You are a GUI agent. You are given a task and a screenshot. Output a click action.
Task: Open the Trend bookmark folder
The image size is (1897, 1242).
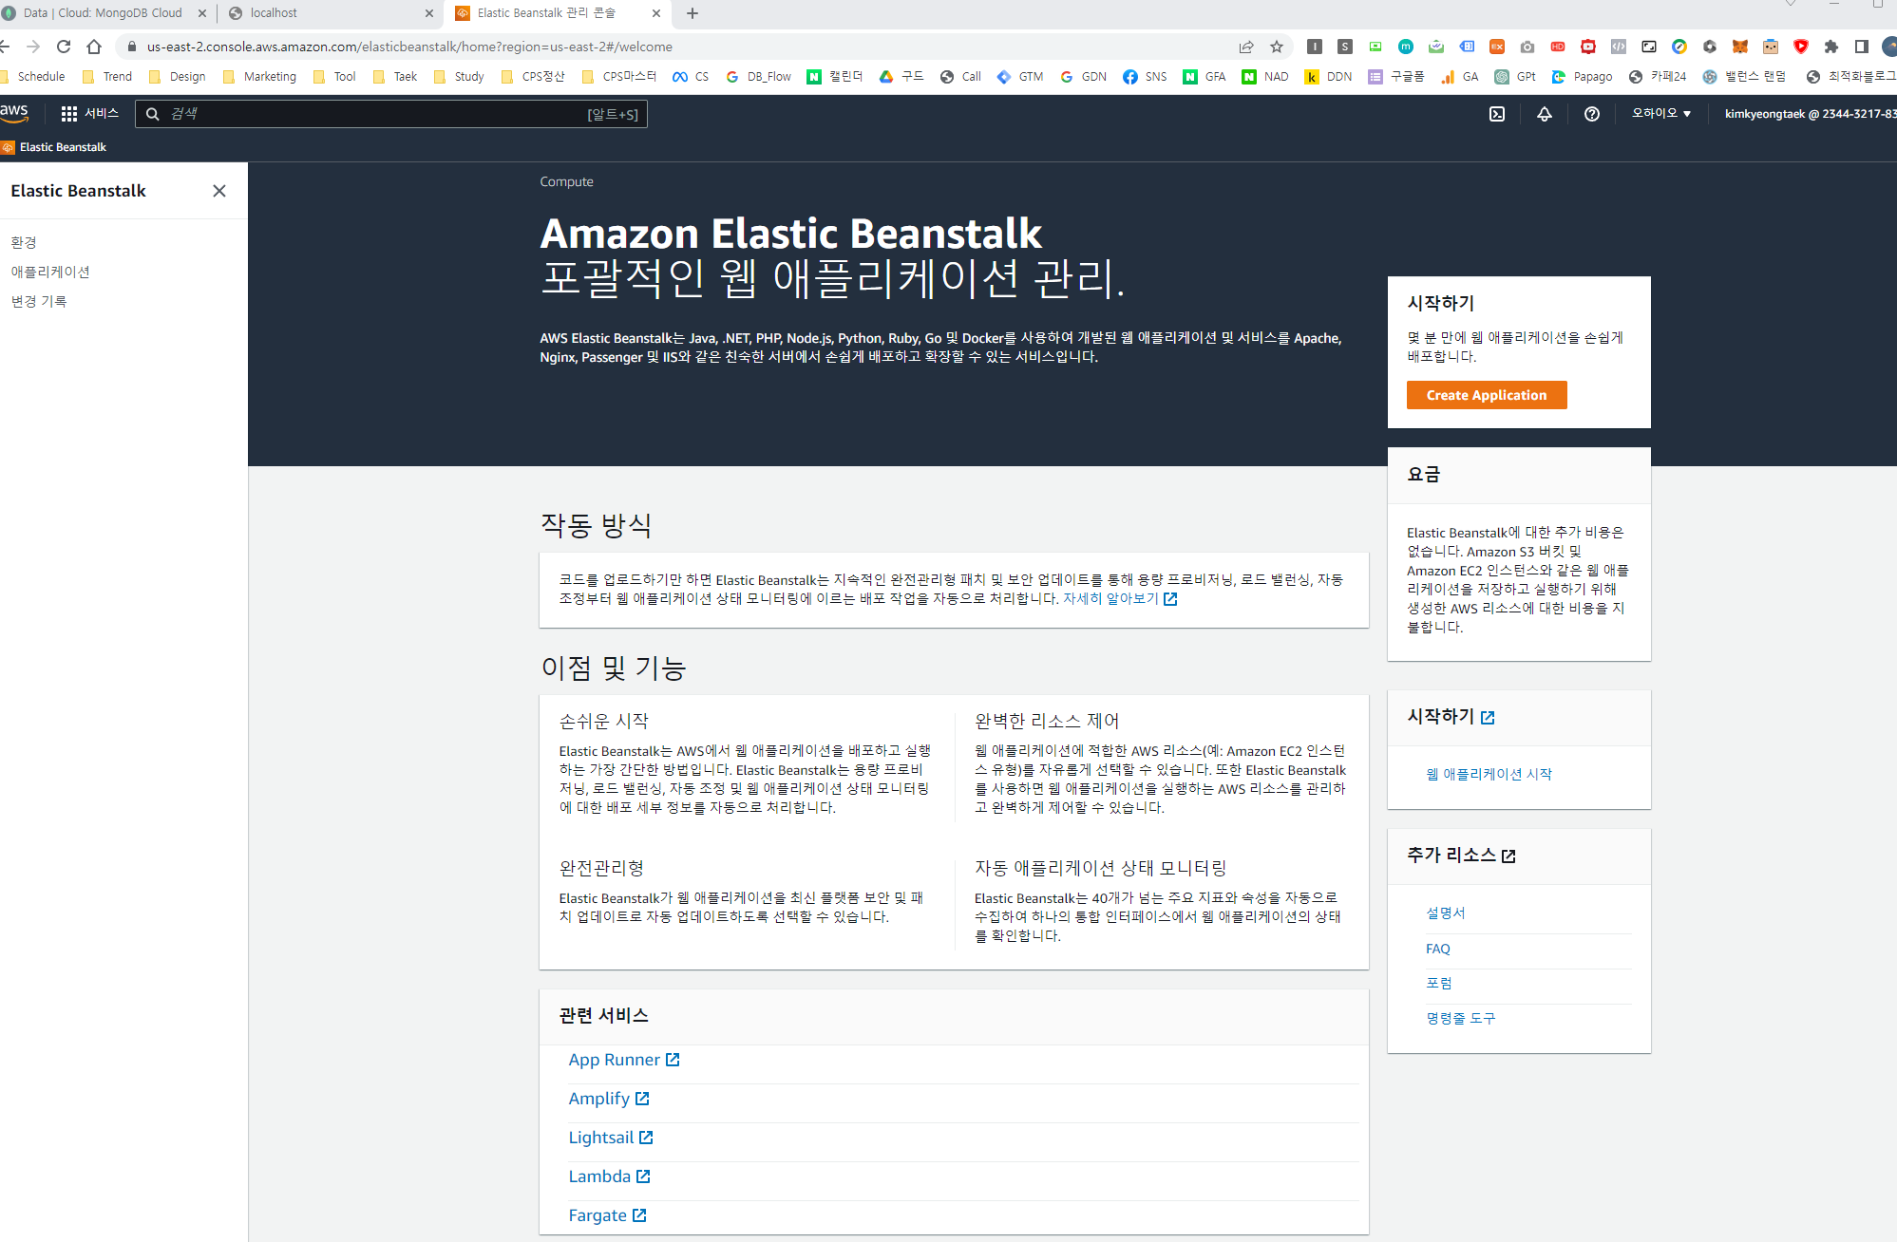pyautogui.click(x=107, y=77)
